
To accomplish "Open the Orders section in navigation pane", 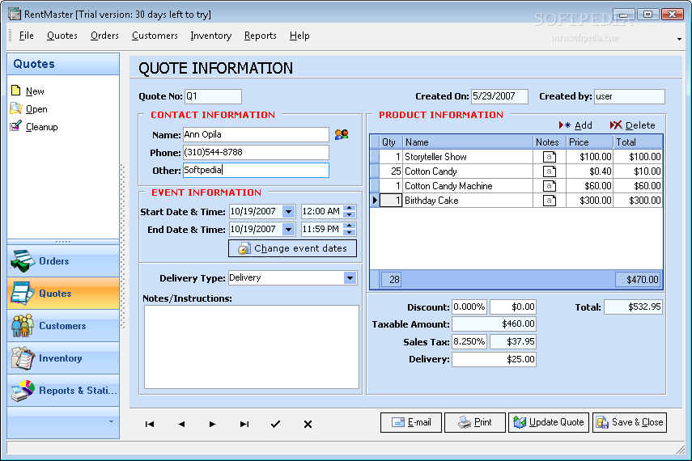I will (x=63, y=260).
